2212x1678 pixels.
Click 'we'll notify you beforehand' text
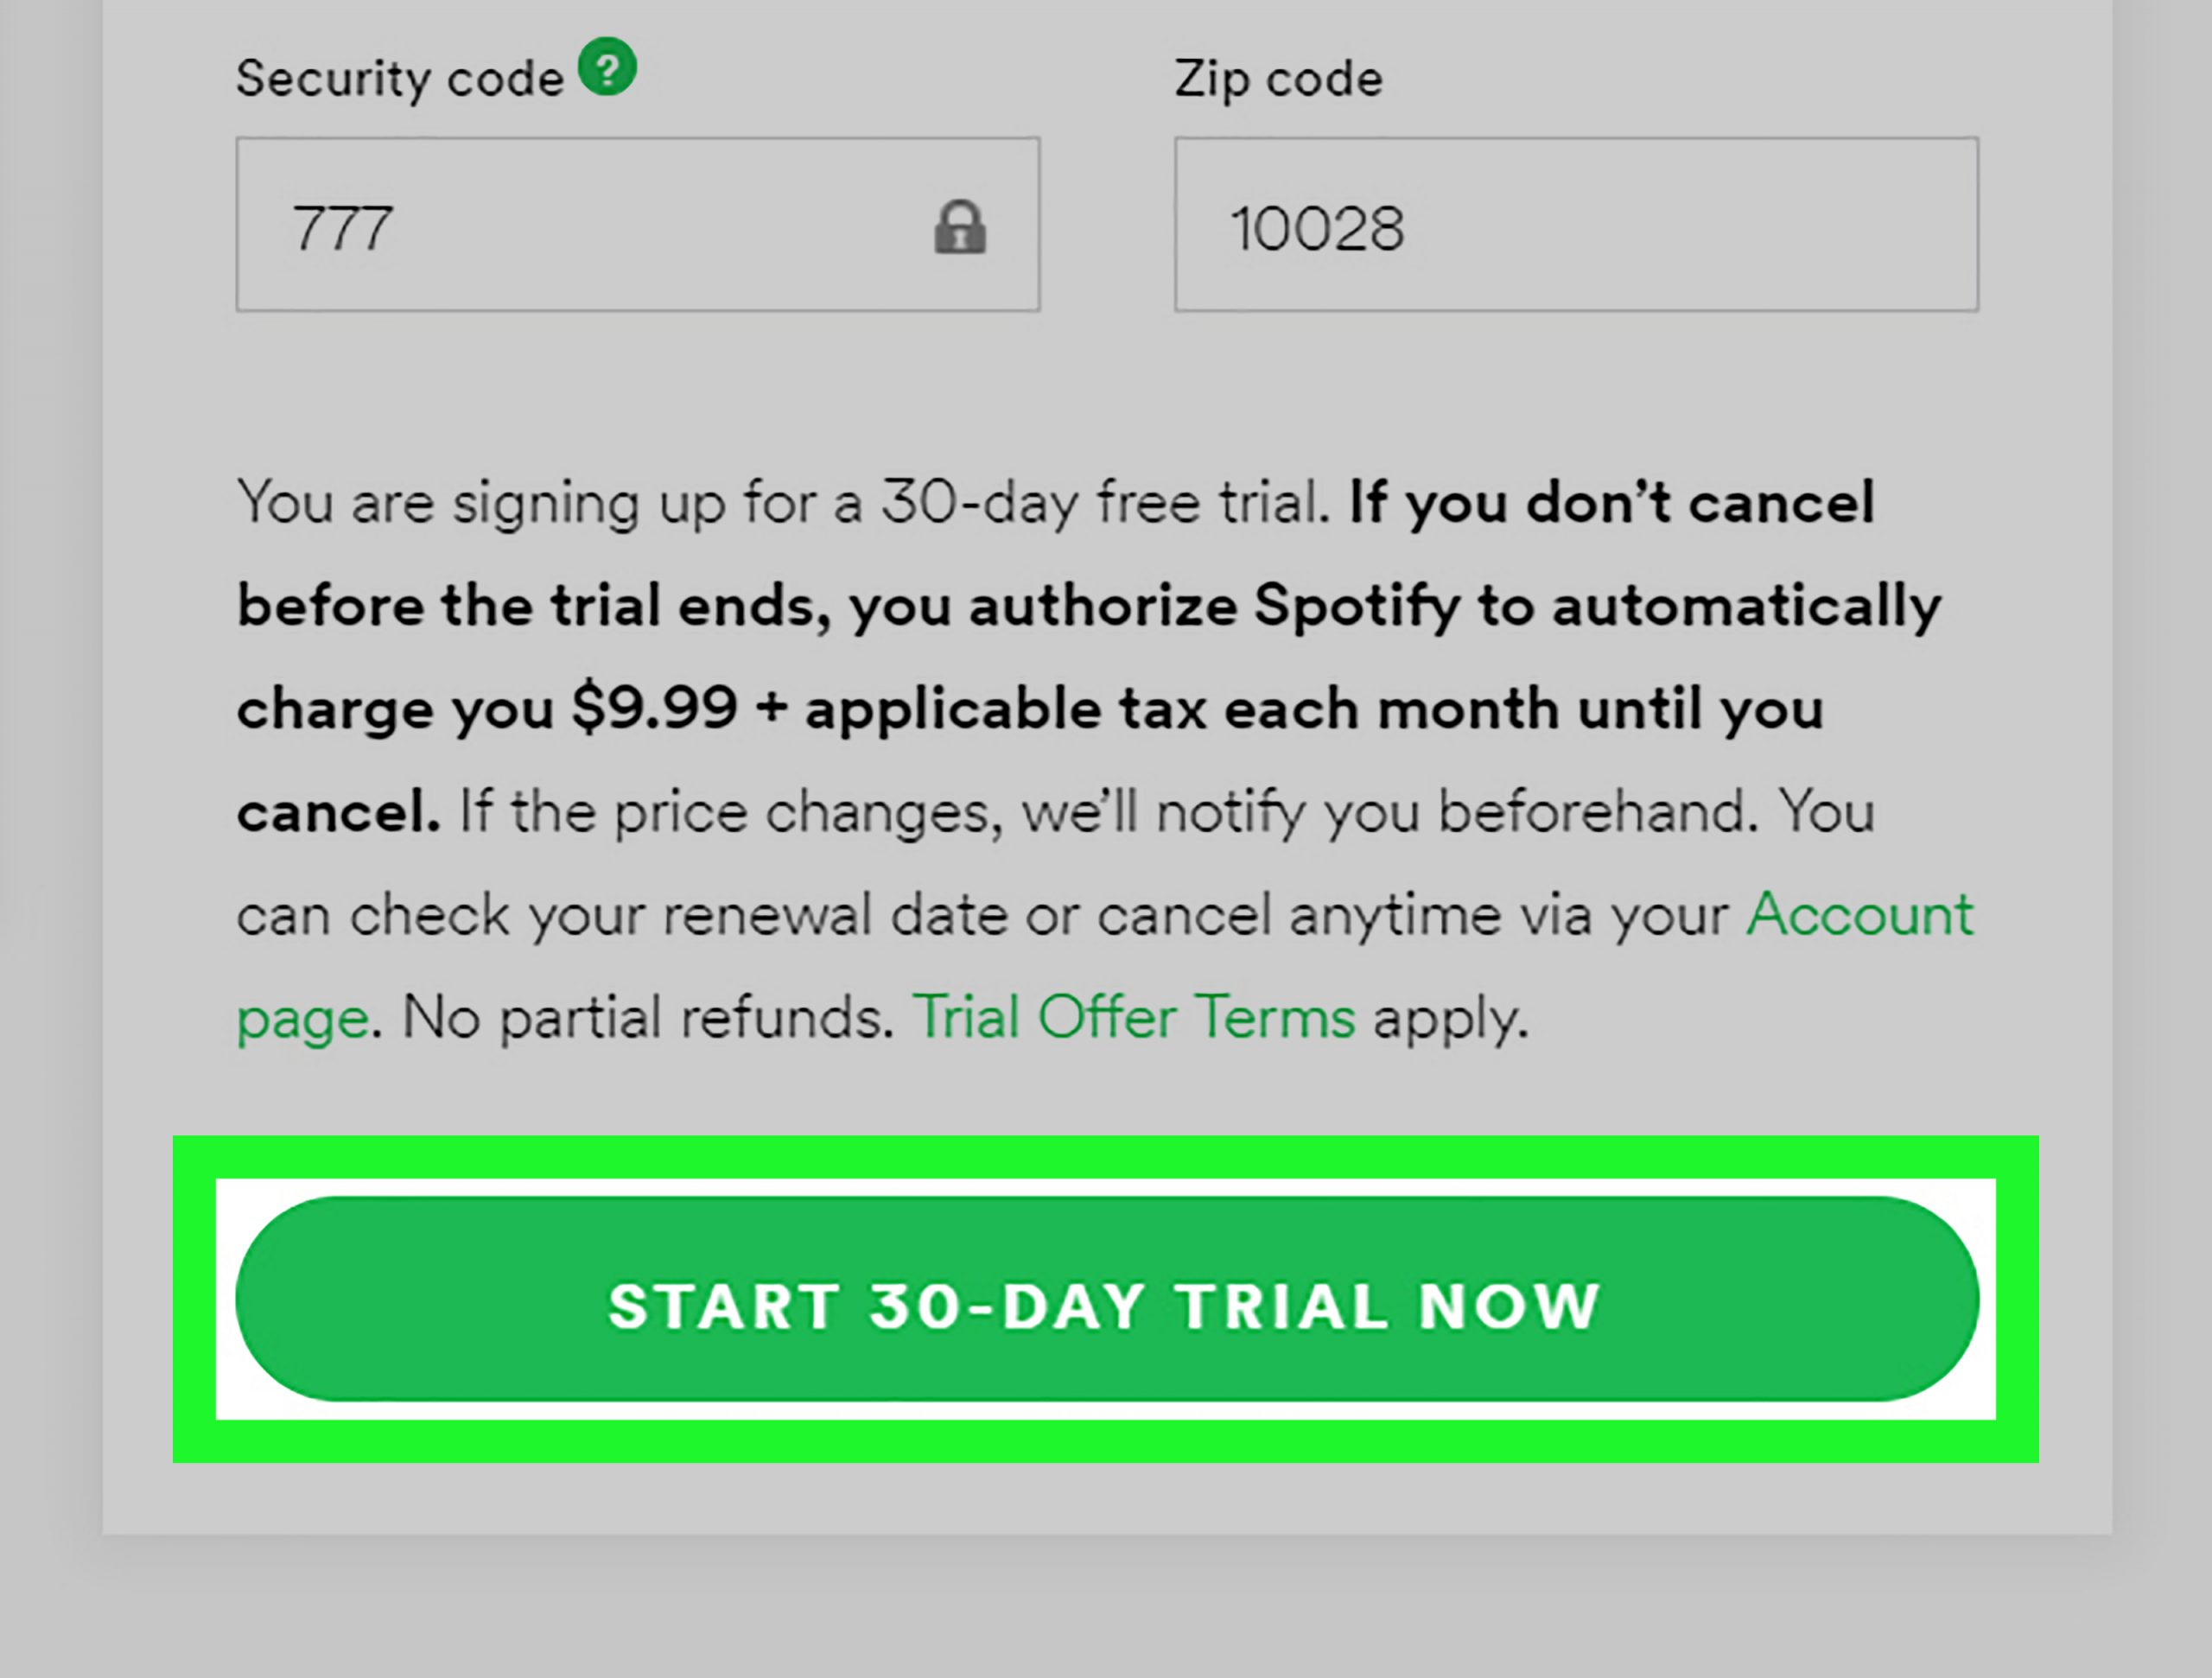click(x=1389, y=812)
